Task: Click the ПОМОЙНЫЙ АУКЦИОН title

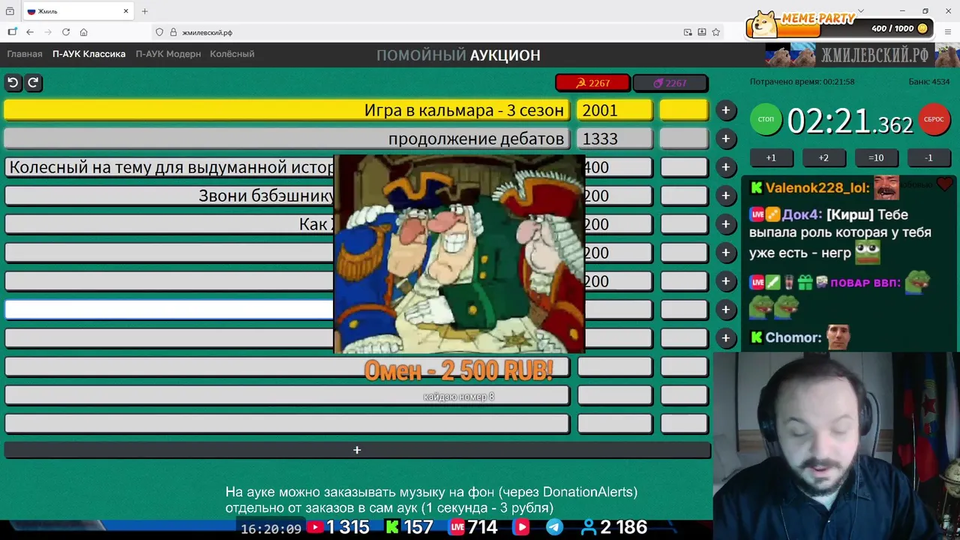Action: tap(458, 55)
